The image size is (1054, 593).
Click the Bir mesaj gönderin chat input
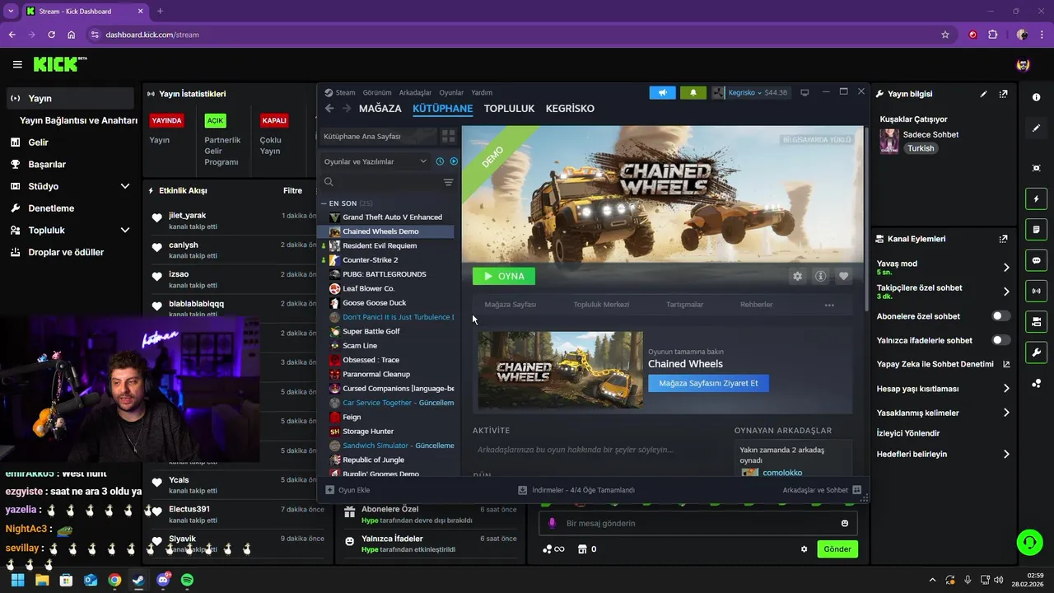698,523
